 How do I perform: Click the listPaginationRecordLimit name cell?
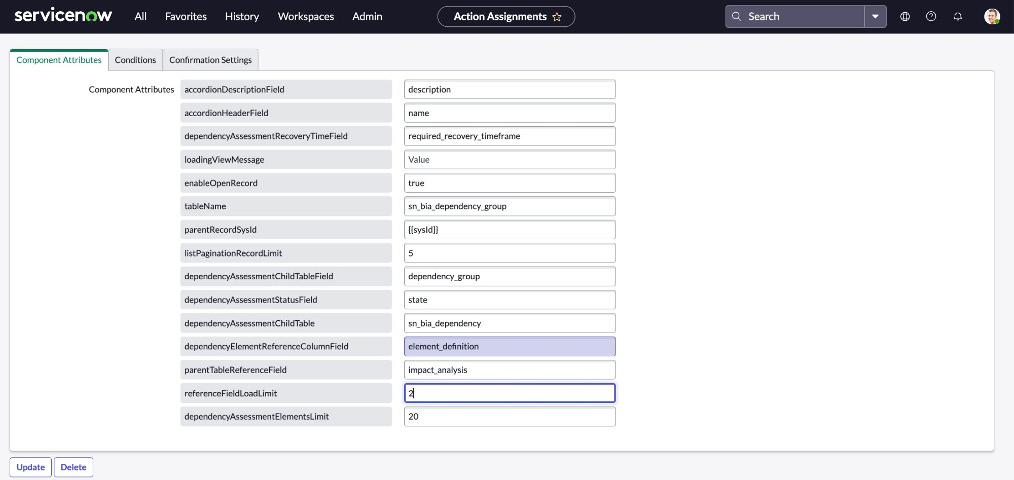coord(286,252)
